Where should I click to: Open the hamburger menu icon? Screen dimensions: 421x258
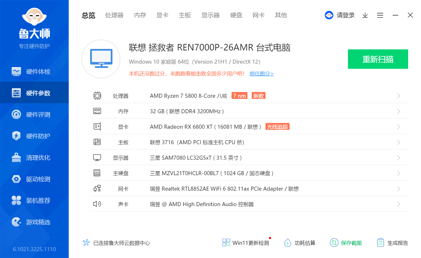coord(380,15)
